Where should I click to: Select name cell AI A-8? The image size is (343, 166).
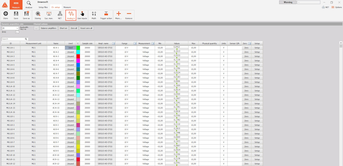[x=56, y=78]
